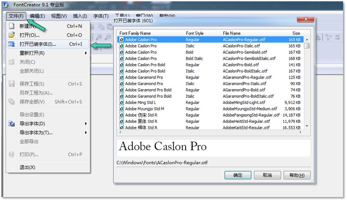Screen dimensions: 347x201
Task: Select row AGaramondPro-Regular.otf
Action: coord(210,78)
